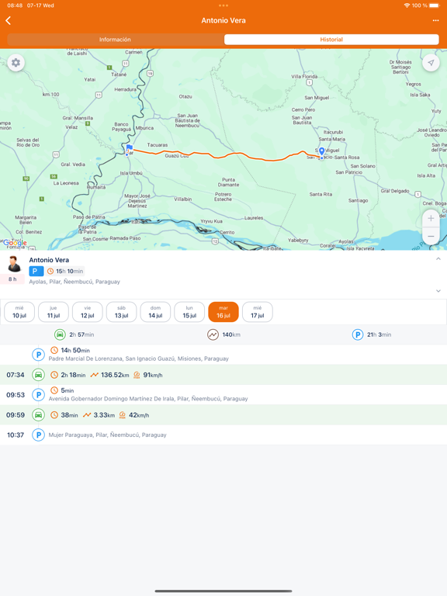
Task: Expand the panel with the down chevron
Action: tap(438, 291)
